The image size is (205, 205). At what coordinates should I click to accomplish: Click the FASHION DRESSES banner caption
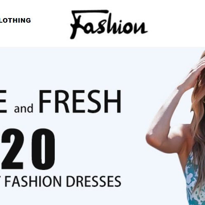coord(63,182)
